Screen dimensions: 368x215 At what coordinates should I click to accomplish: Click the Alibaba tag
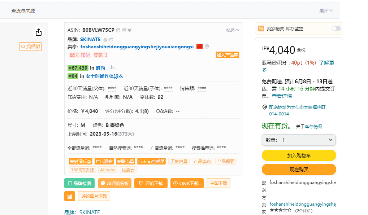tap(108, 170)
